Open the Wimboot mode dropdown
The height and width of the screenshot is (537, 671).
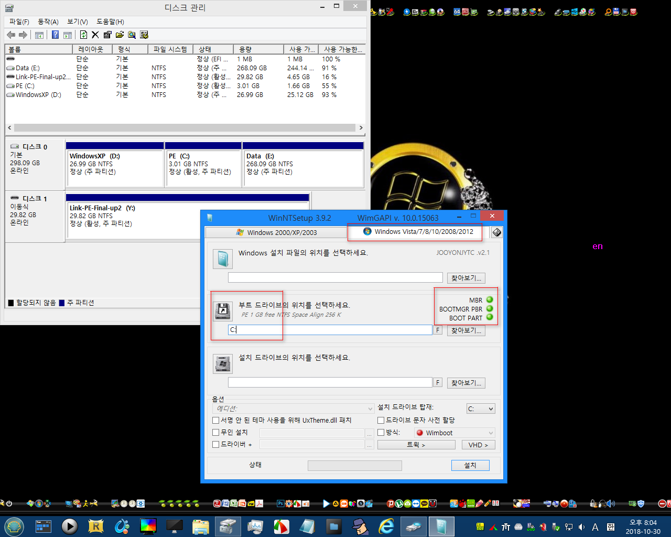tap(454, 433)
